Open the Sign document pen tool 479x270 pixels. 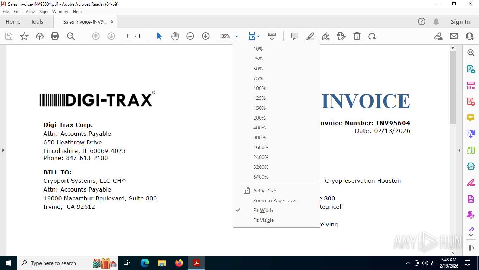click(326, 36)
